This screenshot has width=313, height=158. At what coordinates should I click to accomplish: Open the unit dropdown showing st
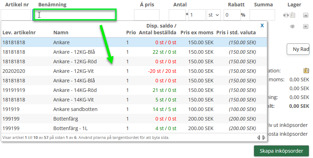coord(213,15)
